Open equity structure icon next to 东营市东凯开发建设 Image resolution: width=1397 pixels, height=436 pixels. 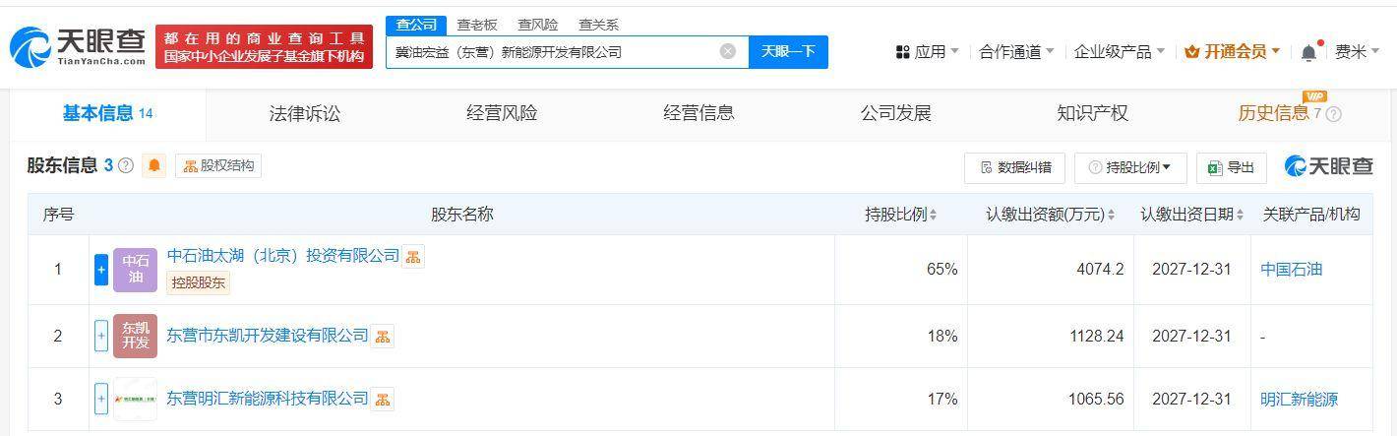383,337
